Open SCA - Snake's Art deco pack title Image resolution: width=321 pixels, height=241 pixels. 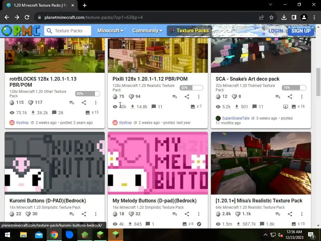tap(248, 79)
